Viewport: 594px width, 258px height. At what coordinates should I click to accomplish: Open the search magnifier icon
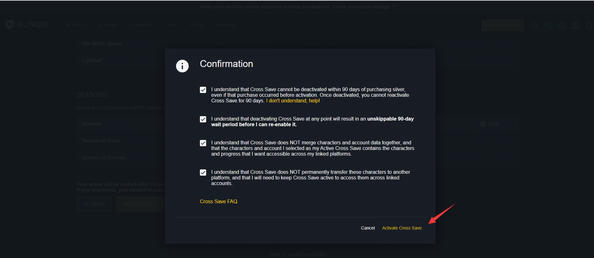(535, 25)
